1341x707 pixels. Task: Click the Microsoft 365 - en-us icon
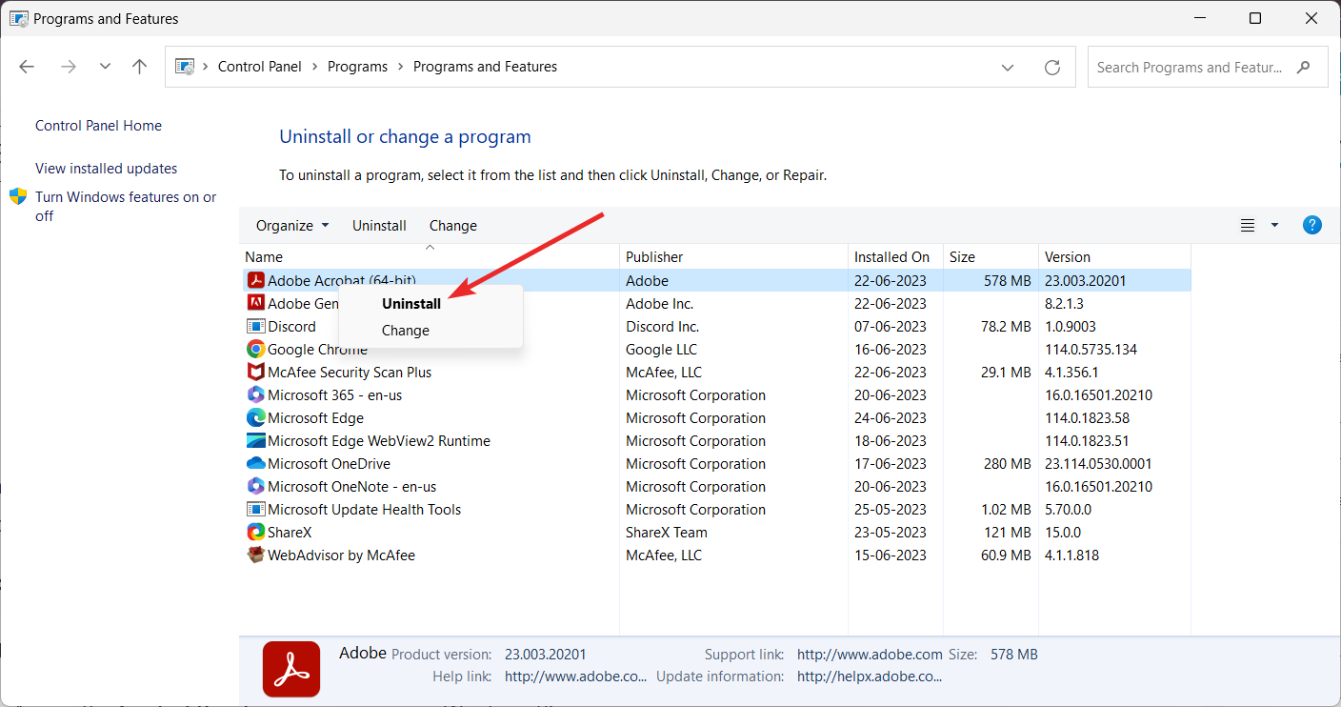tap(255, 394)
